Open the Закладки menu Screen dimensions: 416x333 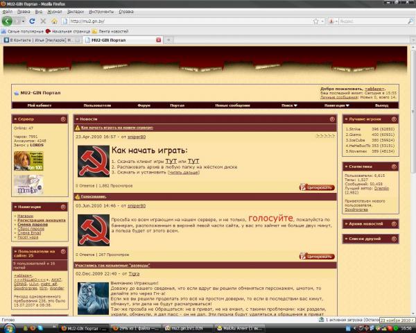click(x=76, y=12)
